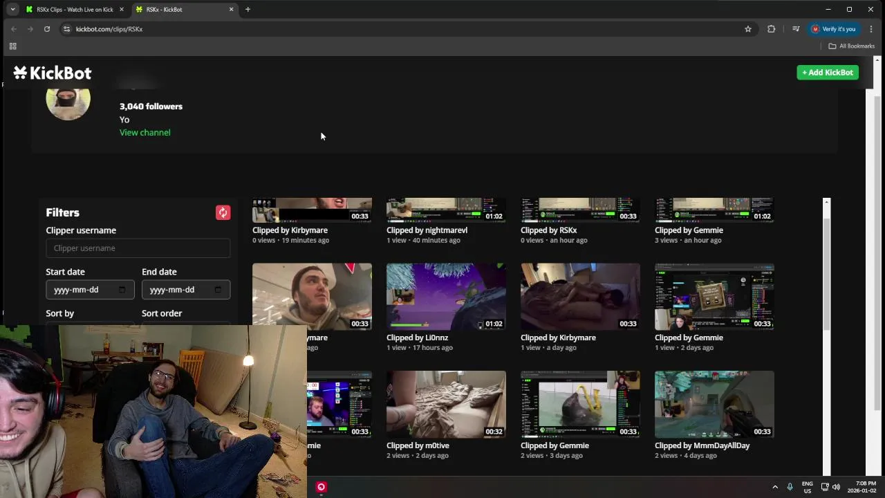Image resolution: width=885 pixels, height=498 pixels.
Task: Open Li0nnz clip thumbnail
Action: pos(446,297)
